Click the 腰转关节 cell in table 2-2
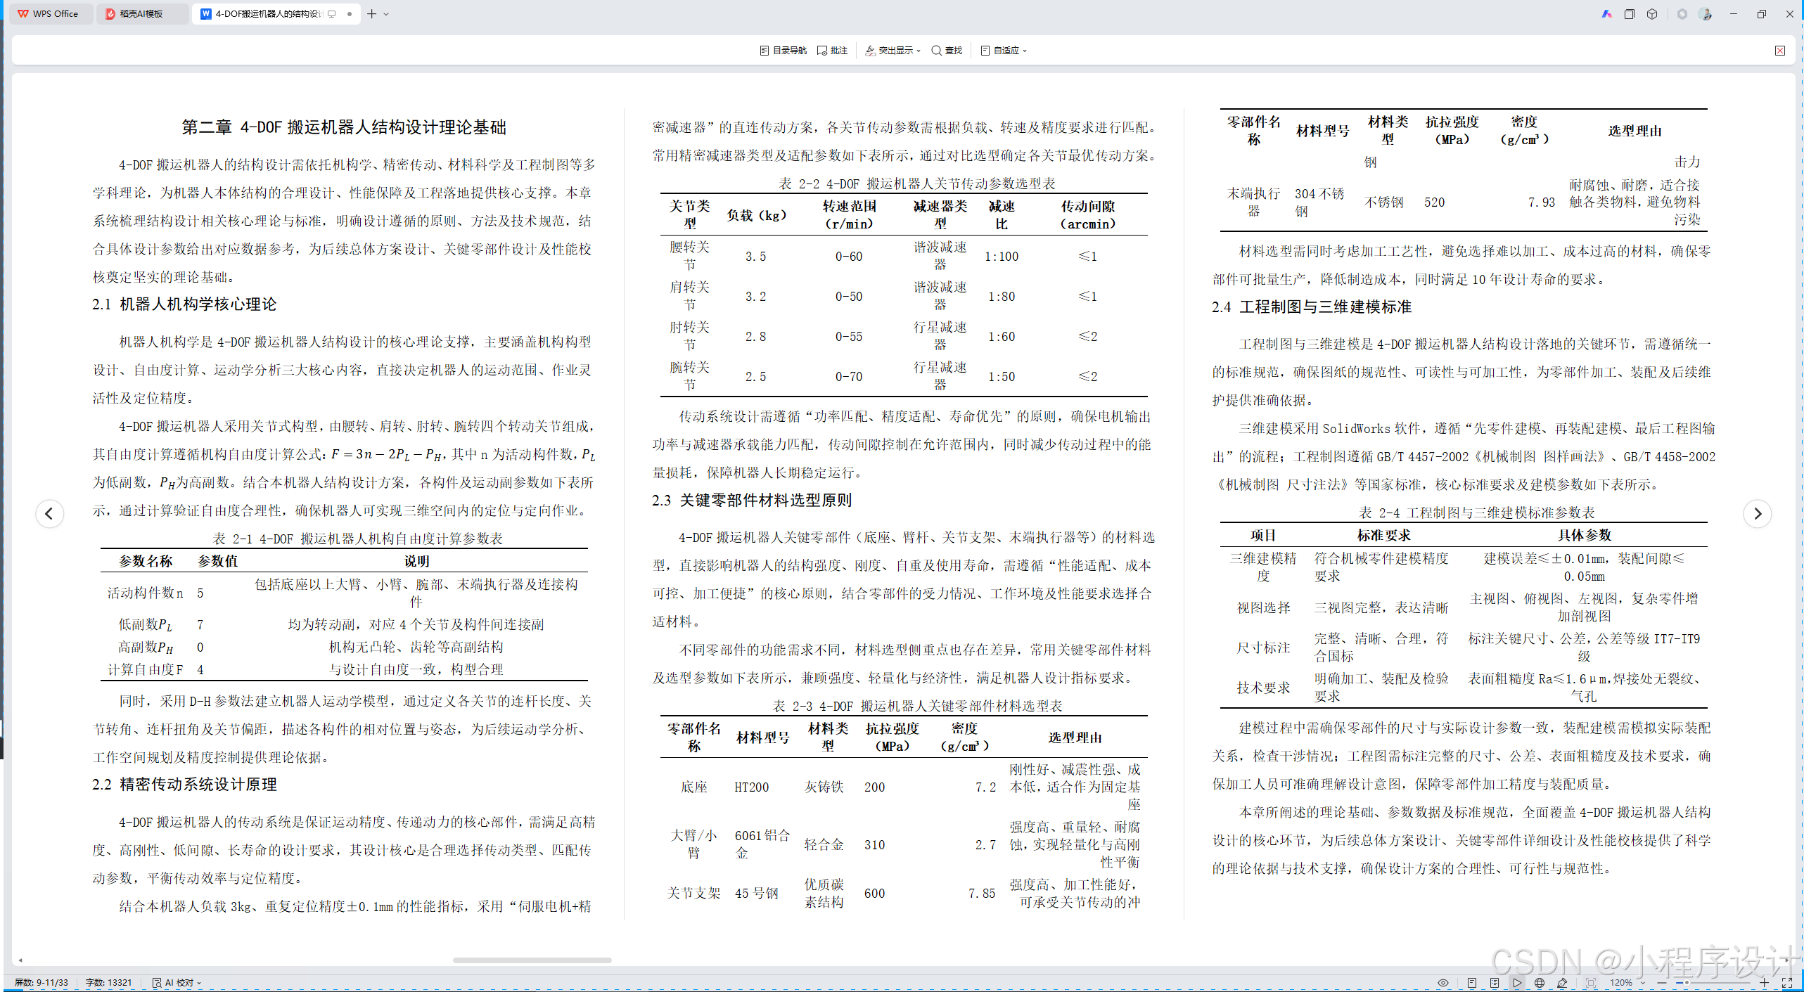Viewport: 1804px width, 992px height. coord(689,256)
